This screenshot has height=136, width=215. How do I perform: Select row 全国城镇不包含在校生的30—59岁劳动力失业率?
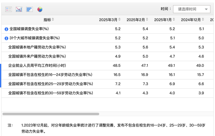pos(107,93)
